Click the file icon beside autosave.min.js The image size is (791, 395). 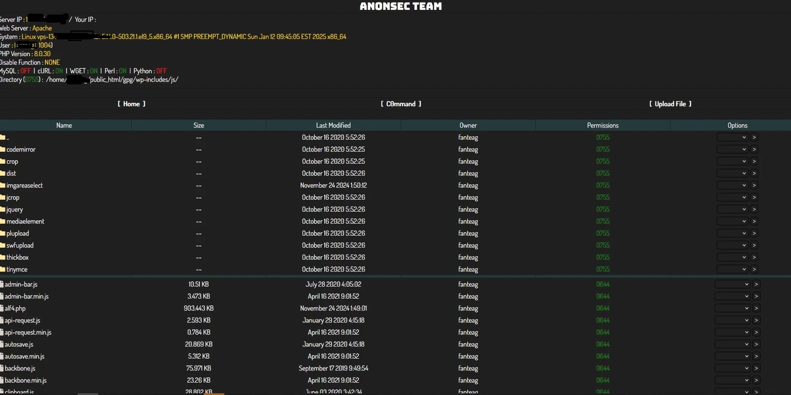[x=2, y=356]
